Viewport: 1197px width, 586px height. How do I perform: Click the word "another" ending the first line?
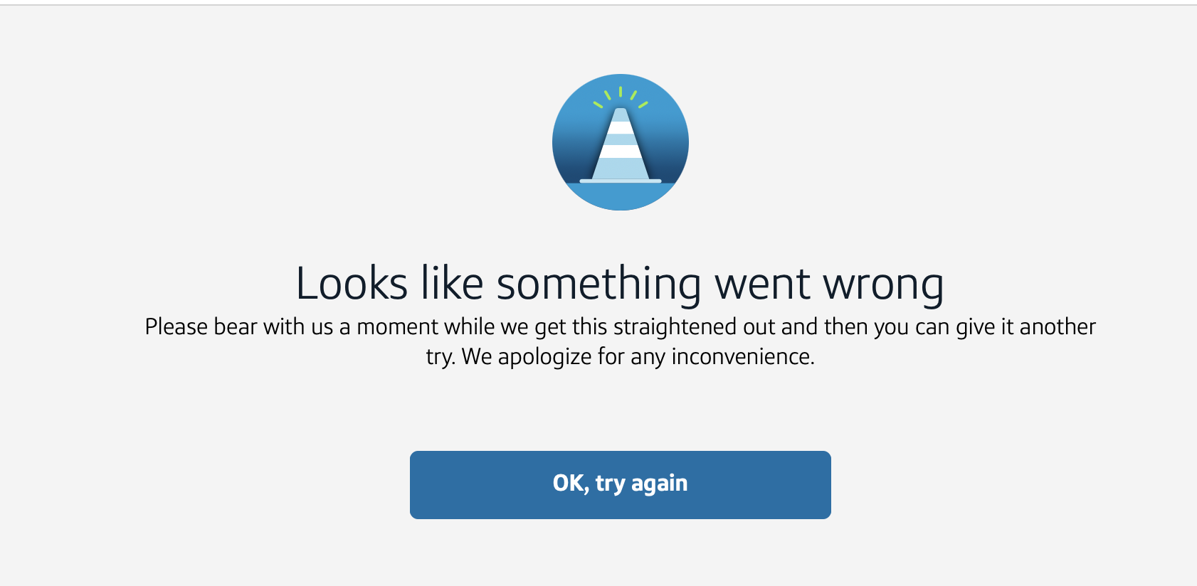point(1058,326)
